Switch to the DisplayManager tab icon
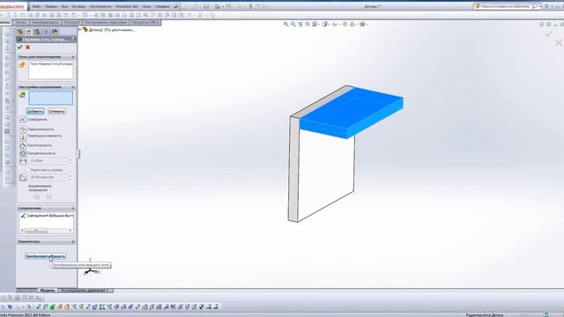This screenshot has height=317, width=564. (55, 32)
